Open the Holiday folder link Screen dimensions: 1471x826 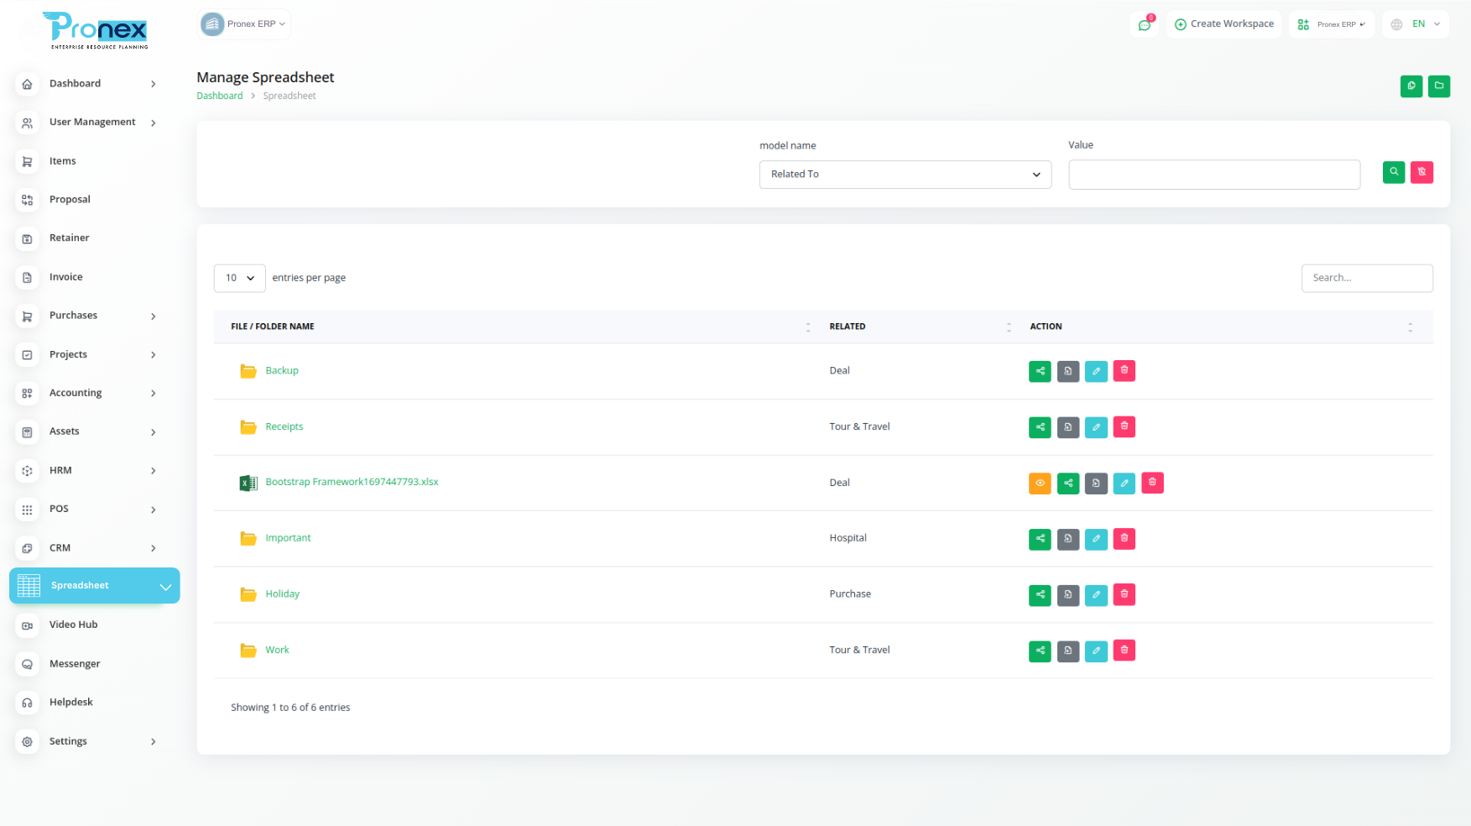click(283, 594)
